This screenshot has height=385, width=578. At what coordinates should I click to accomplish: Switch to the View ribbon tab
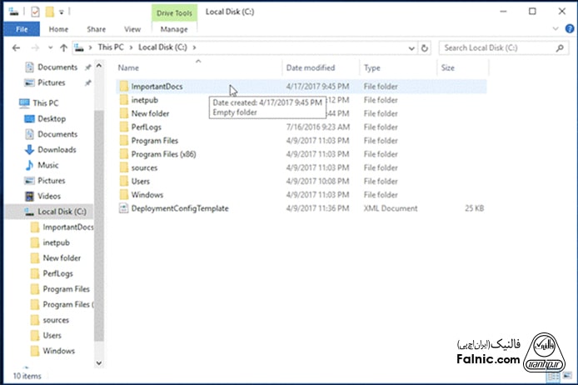132,29
